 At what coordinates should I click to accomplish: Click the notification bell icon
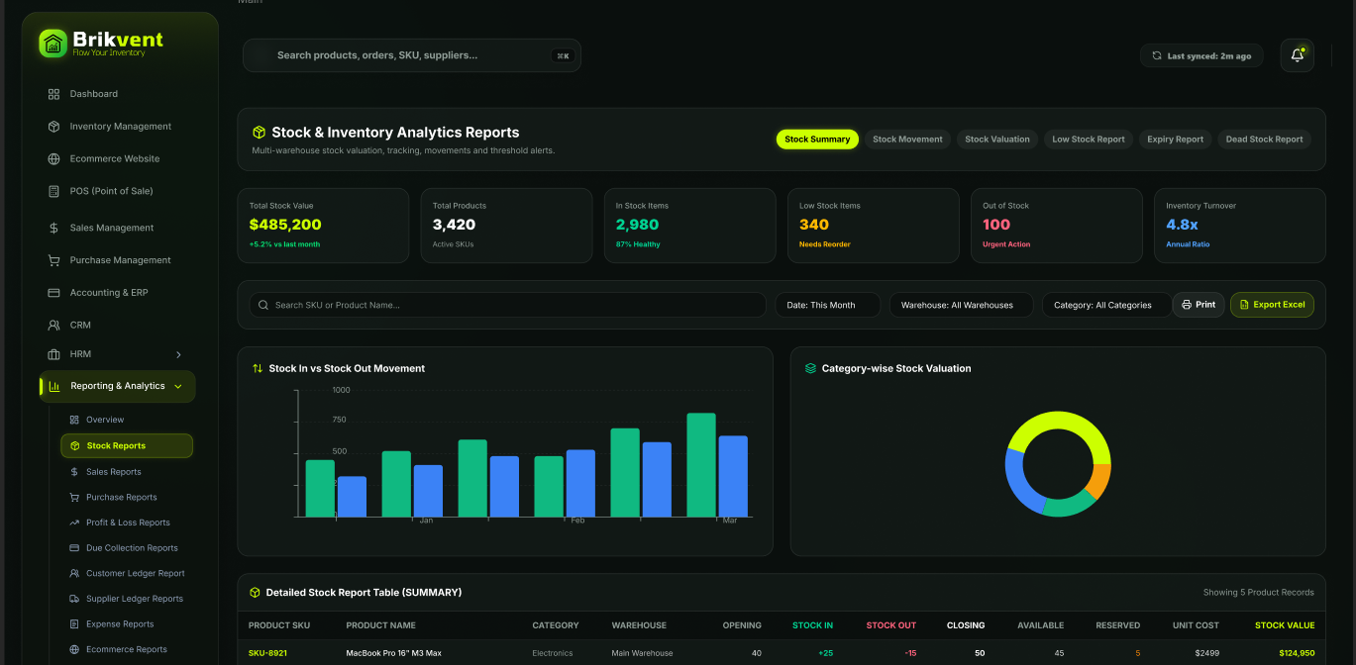tap(1297, 55)
